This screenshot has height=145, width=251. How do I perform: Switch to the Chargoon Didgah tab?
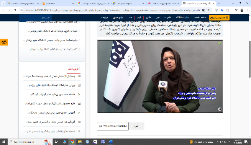pyautogui.click(x=128, y=3)
